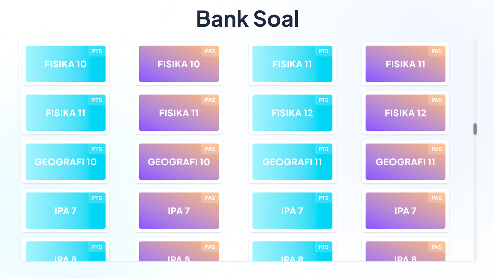Image resolution: width=494 pixels, height=279 pixels.
Task: Open the FISIKA 11 PTS card in row one
Action: coord(292,64)
